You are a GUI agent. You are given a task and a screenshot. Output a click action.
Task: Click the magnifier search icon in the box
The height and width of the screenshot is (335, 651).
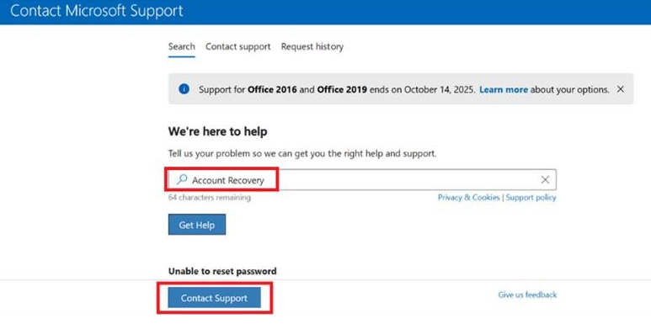click(x=181, y=180)
